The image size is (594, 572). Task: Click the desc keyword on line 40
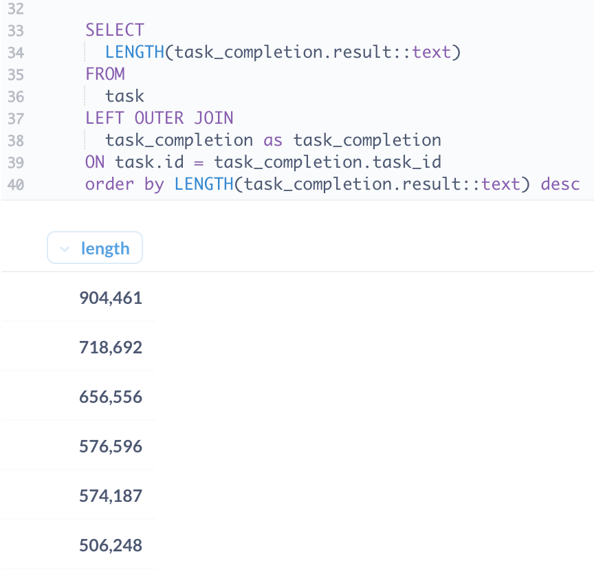click(x=560, y=184)
